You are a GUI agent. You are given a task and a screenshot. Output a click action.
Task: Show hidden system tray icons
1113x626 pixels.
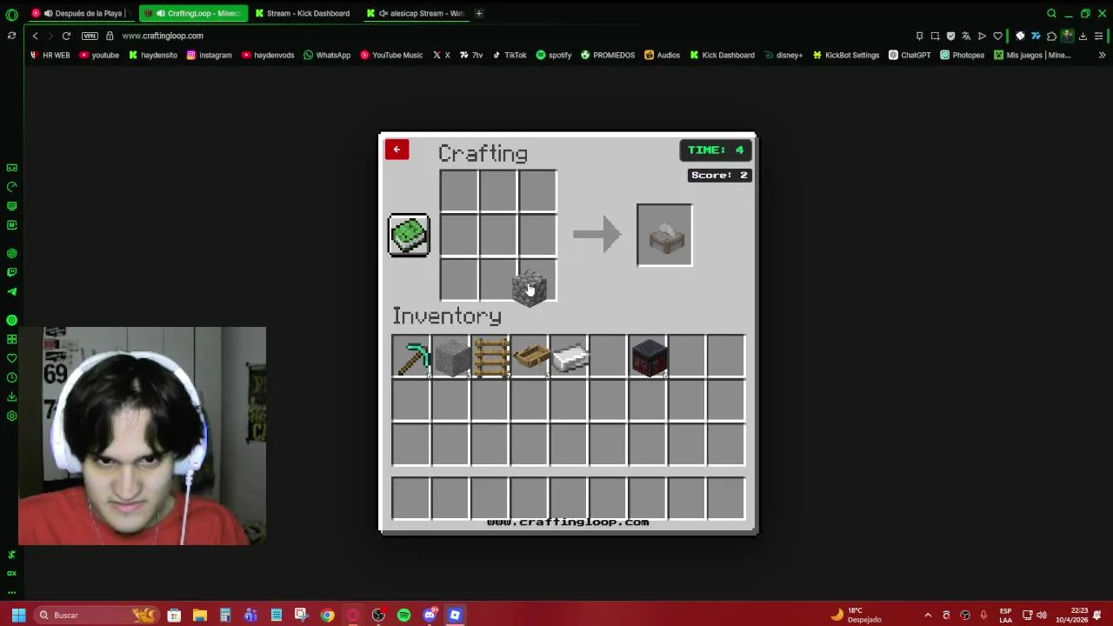[927, 615]
